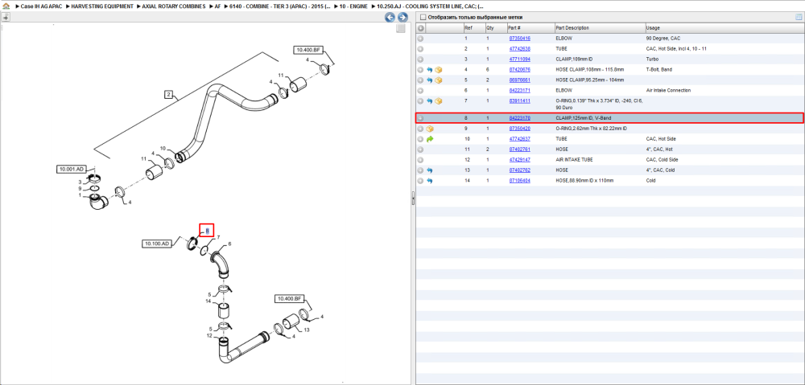This screenshot has width=805, height=385.
Task: Select callout number 8 in diagram
Action: pos(207,231)
